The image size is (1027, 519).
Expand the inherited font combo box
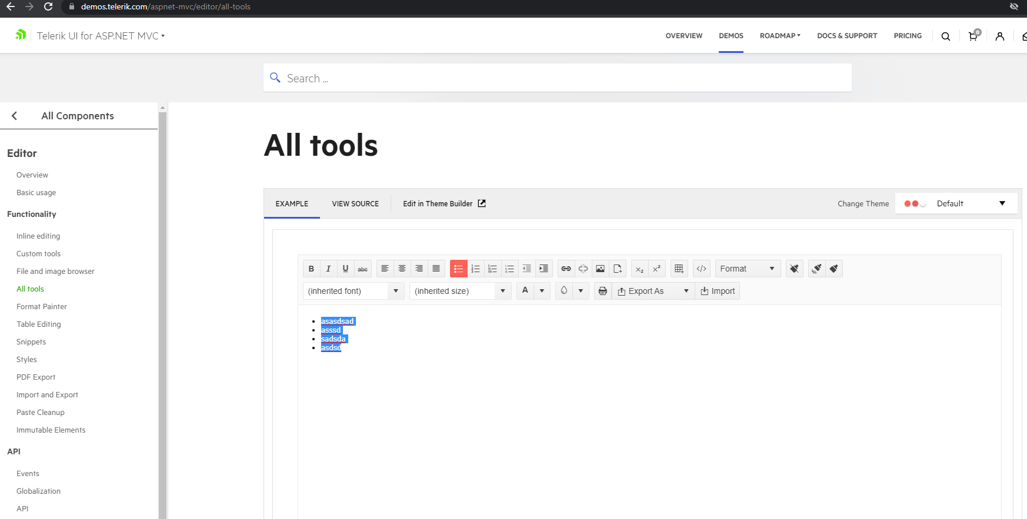click(396, 291)
